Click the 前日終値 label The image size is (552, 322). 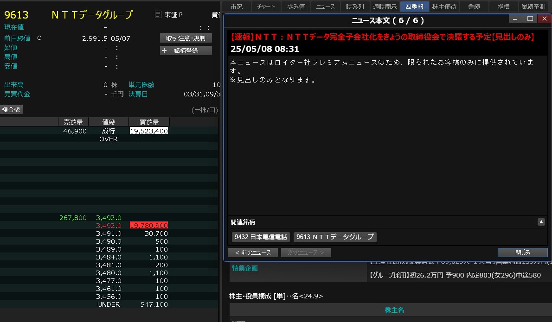point(17,38)
